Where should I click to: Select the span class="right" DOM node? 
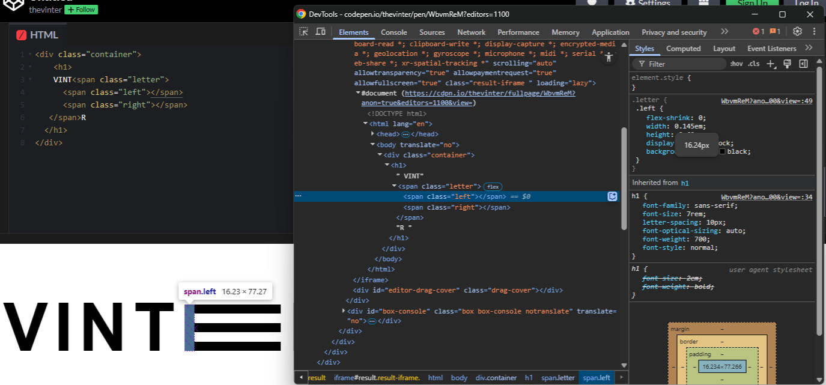coord(457,207)
